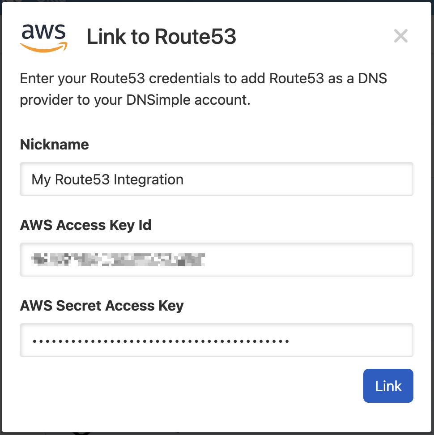434x435 pixels.
Task: Click the masked secret key dots
Action: point(161,341)
